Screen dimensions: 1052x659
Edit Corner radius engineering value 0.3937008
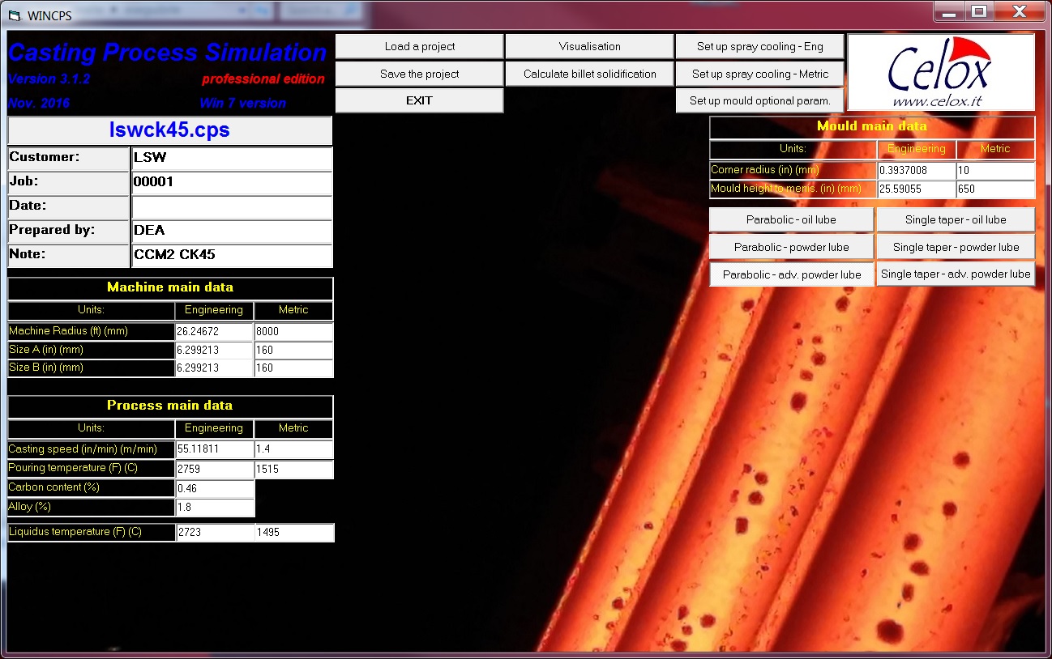(x=917, y=171)
